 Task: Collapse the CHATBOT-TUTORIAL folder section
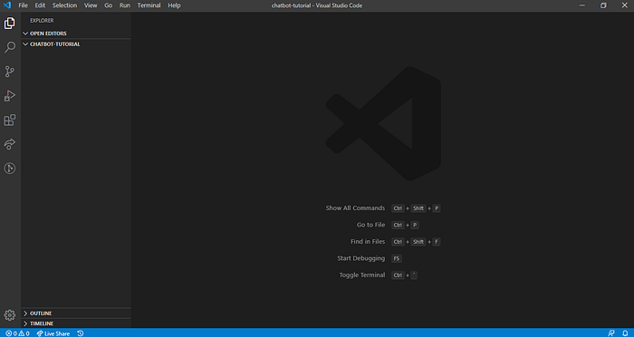[76, 44]
